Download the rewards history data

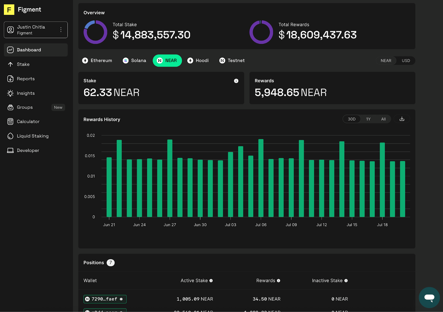tap(402, 119)
